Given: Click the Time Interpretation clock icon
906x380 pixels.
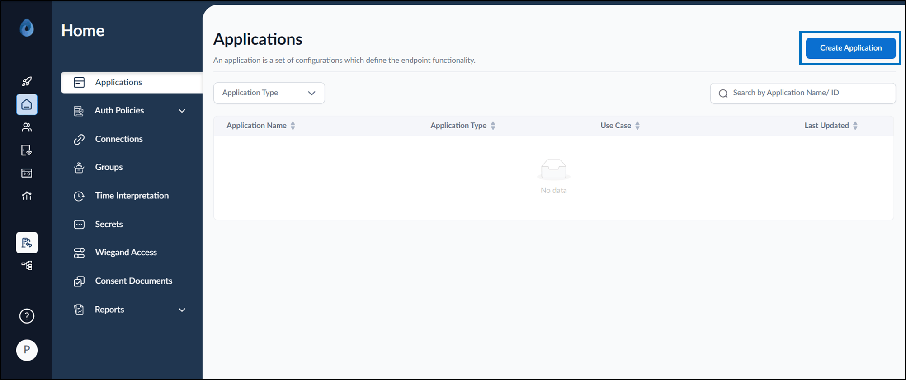Looking at the screenshot, I should coord(79,196).
